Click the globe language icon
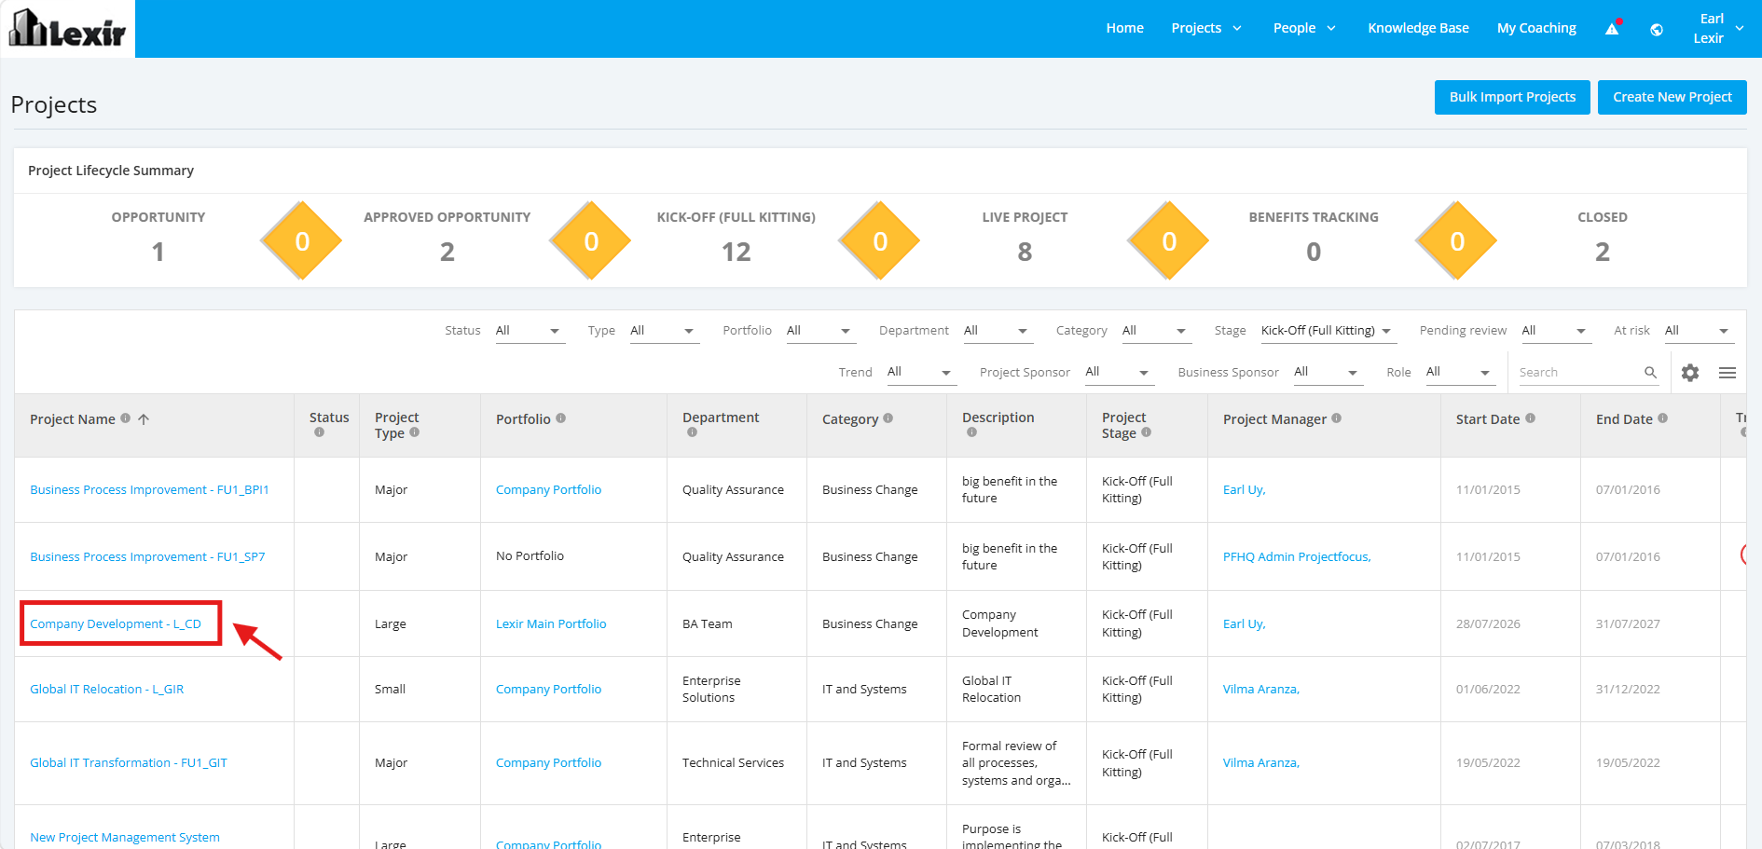The height and width of the screenshot is (849, 1762). pos(1657,30)
